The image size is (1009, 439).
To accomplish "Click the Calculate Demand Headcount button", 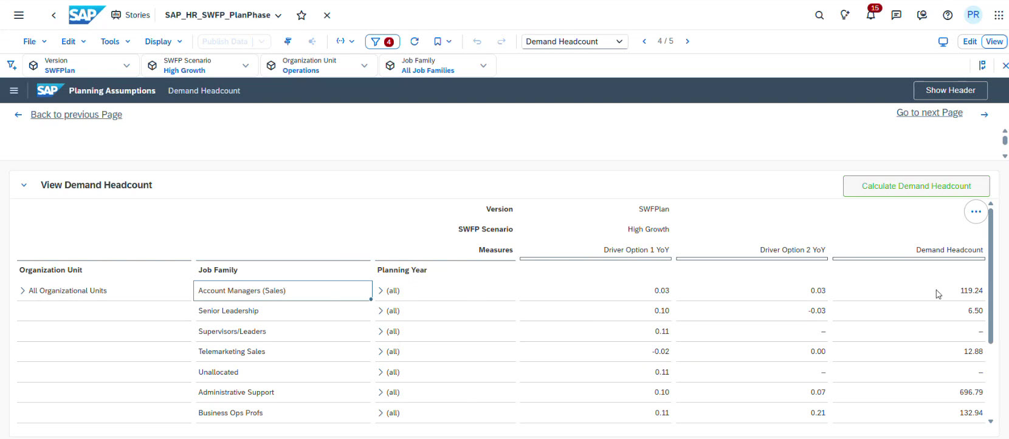I will [x=916, y=186].
